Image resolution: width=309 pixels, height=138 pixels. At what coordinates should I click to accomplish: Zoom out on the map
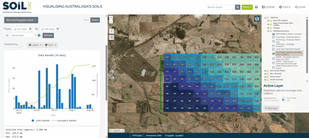111,22
